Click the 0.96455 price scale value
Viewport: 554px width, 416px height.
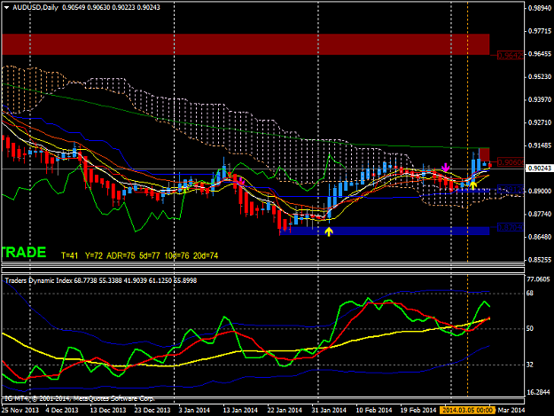pyautogui.click(x=540, y=54)
